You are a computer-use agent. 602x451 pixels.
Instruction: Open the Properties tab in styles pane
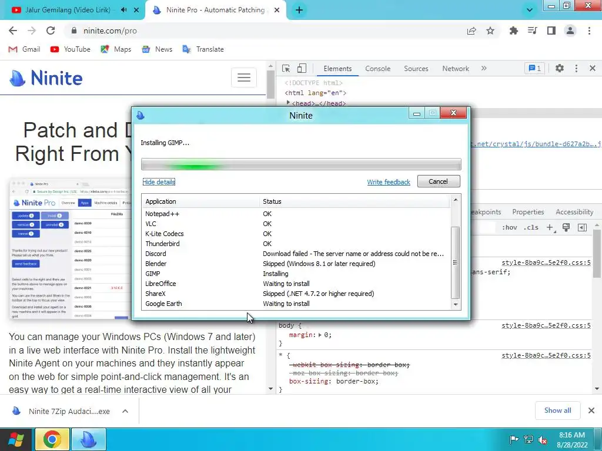click(x=528, y=212)
